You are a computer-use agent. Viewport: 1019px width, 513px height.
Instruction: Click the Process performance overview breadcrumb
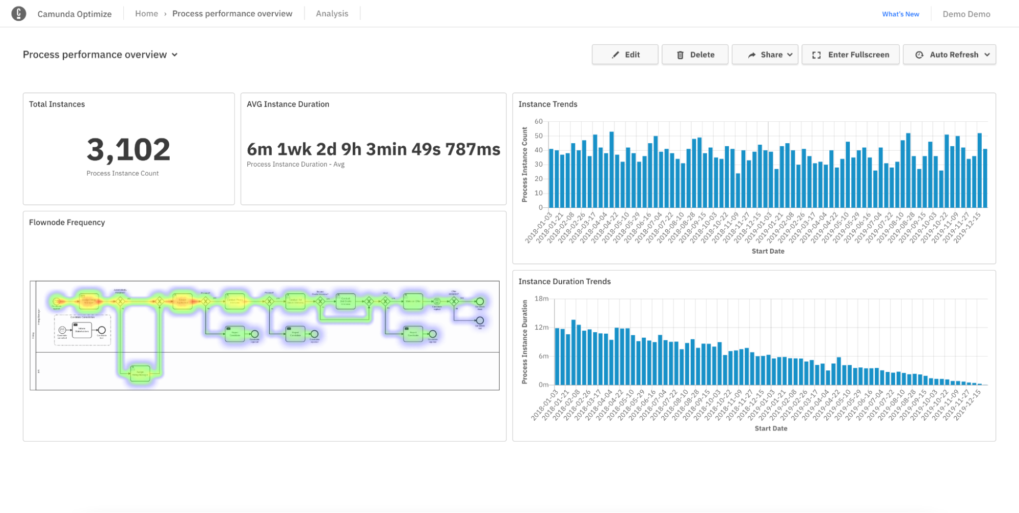point(232,13)
